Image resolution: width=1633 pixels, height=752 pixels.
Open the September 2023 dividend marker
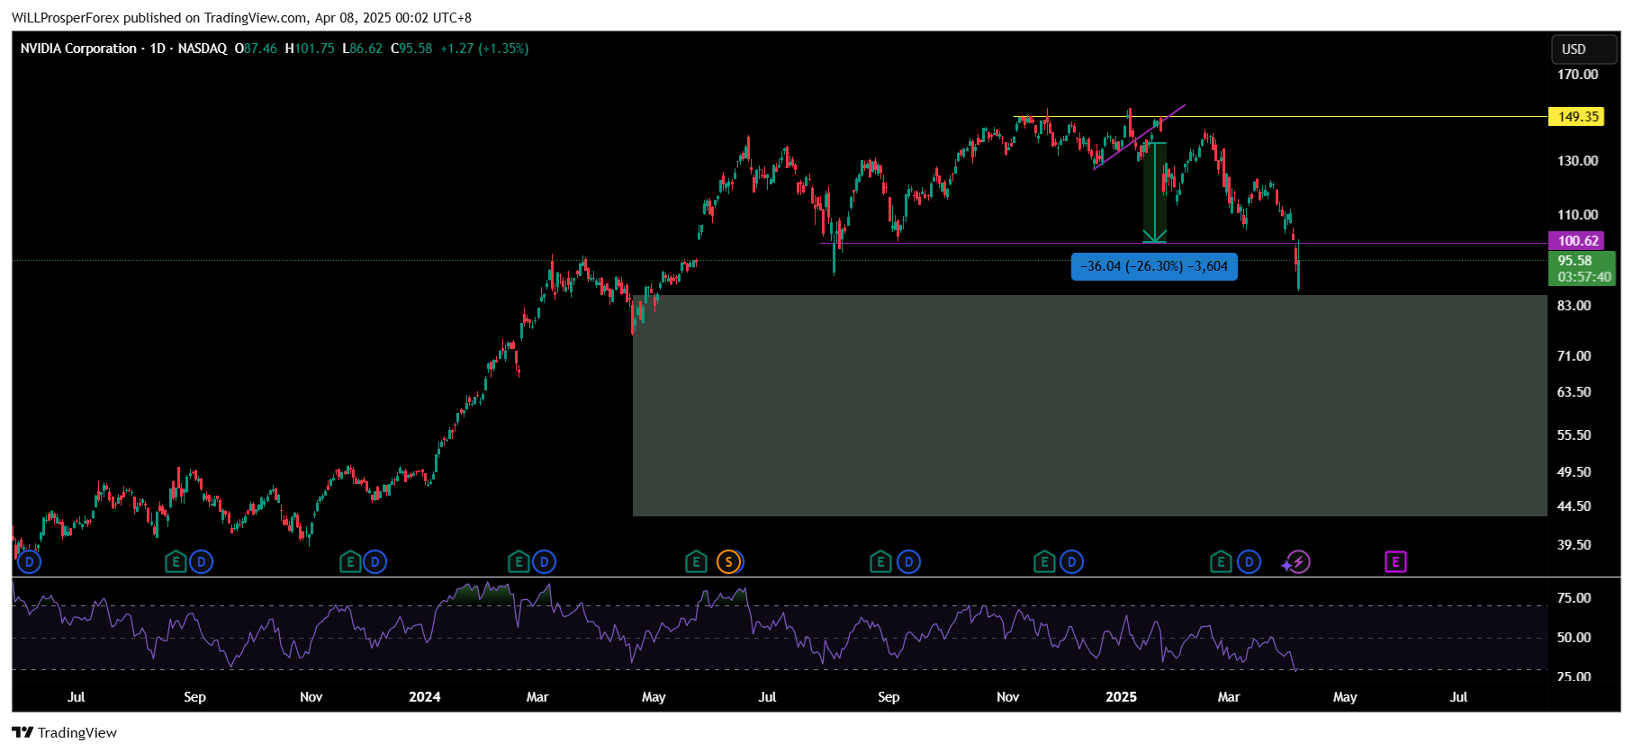coord(201,562)
